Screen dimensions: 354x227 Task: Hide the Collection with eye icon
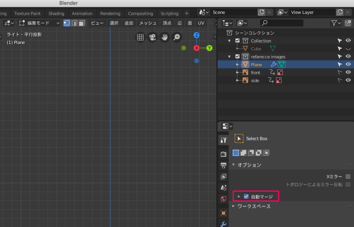click(348, 40)
